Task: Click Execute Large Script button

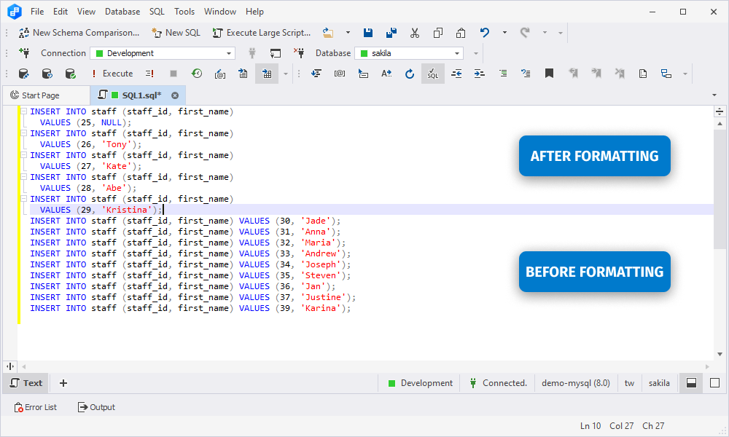Action: click(261, 33)
